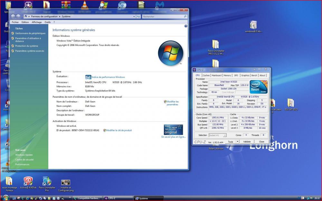The image size is (322, 201).
Task: Click the Rechercher search field
Action: click(x=163, y=16)
